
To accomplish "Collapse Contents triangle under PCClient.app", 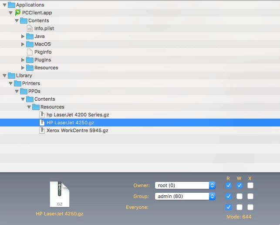I will (x=17, y=21).
